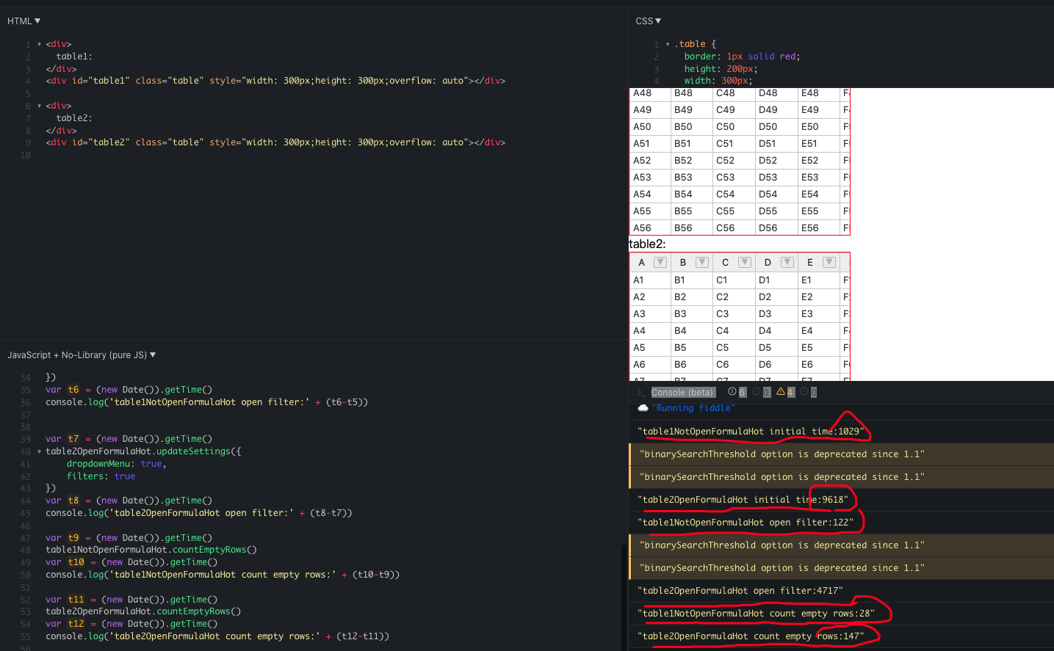Click the cloud icon beside Running fiddle
This screenshot has width=1054, height=651.
tap(641, 407)
